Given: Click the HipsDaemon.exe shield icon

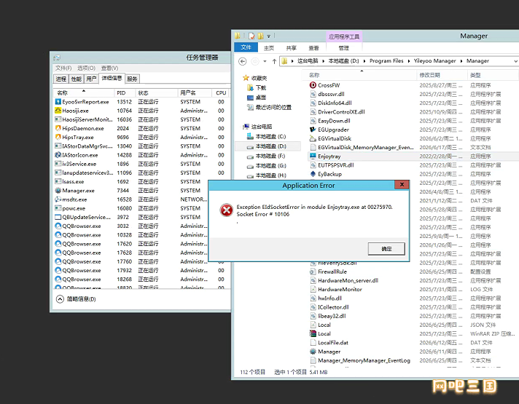Looking at the screenshot, I should [58, 128].
